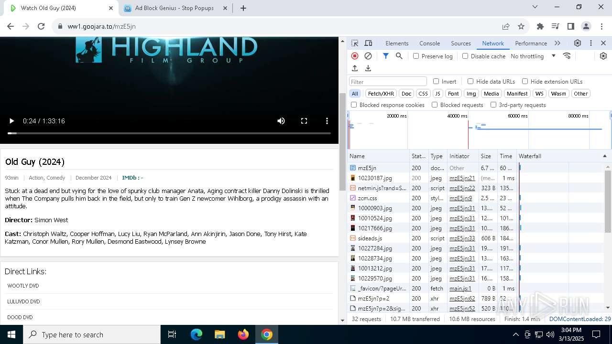Filter requests by Fetch/XHR

[381, 94]
